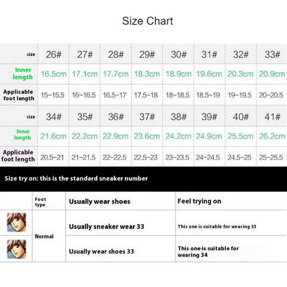
Task: Select the 41# size cell
Action: click(x=272, y=117)
